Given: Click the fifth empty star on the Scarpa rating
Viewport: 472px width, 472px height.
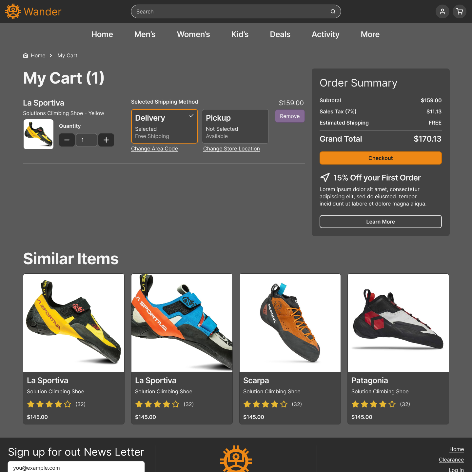Looking at the screenshot, I should 284,404.
